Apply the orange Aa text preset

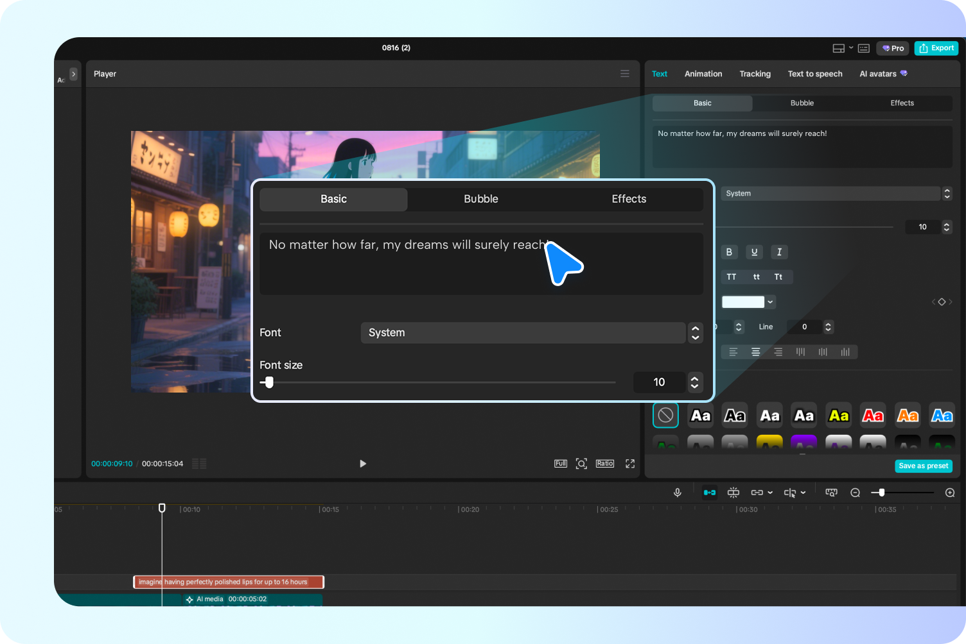(908, 416)
